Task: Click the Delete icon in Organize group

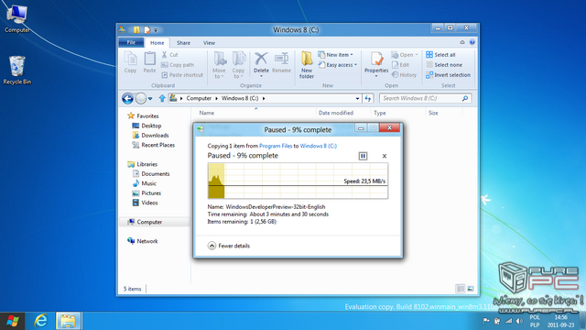Action: (x=261, y=63)
